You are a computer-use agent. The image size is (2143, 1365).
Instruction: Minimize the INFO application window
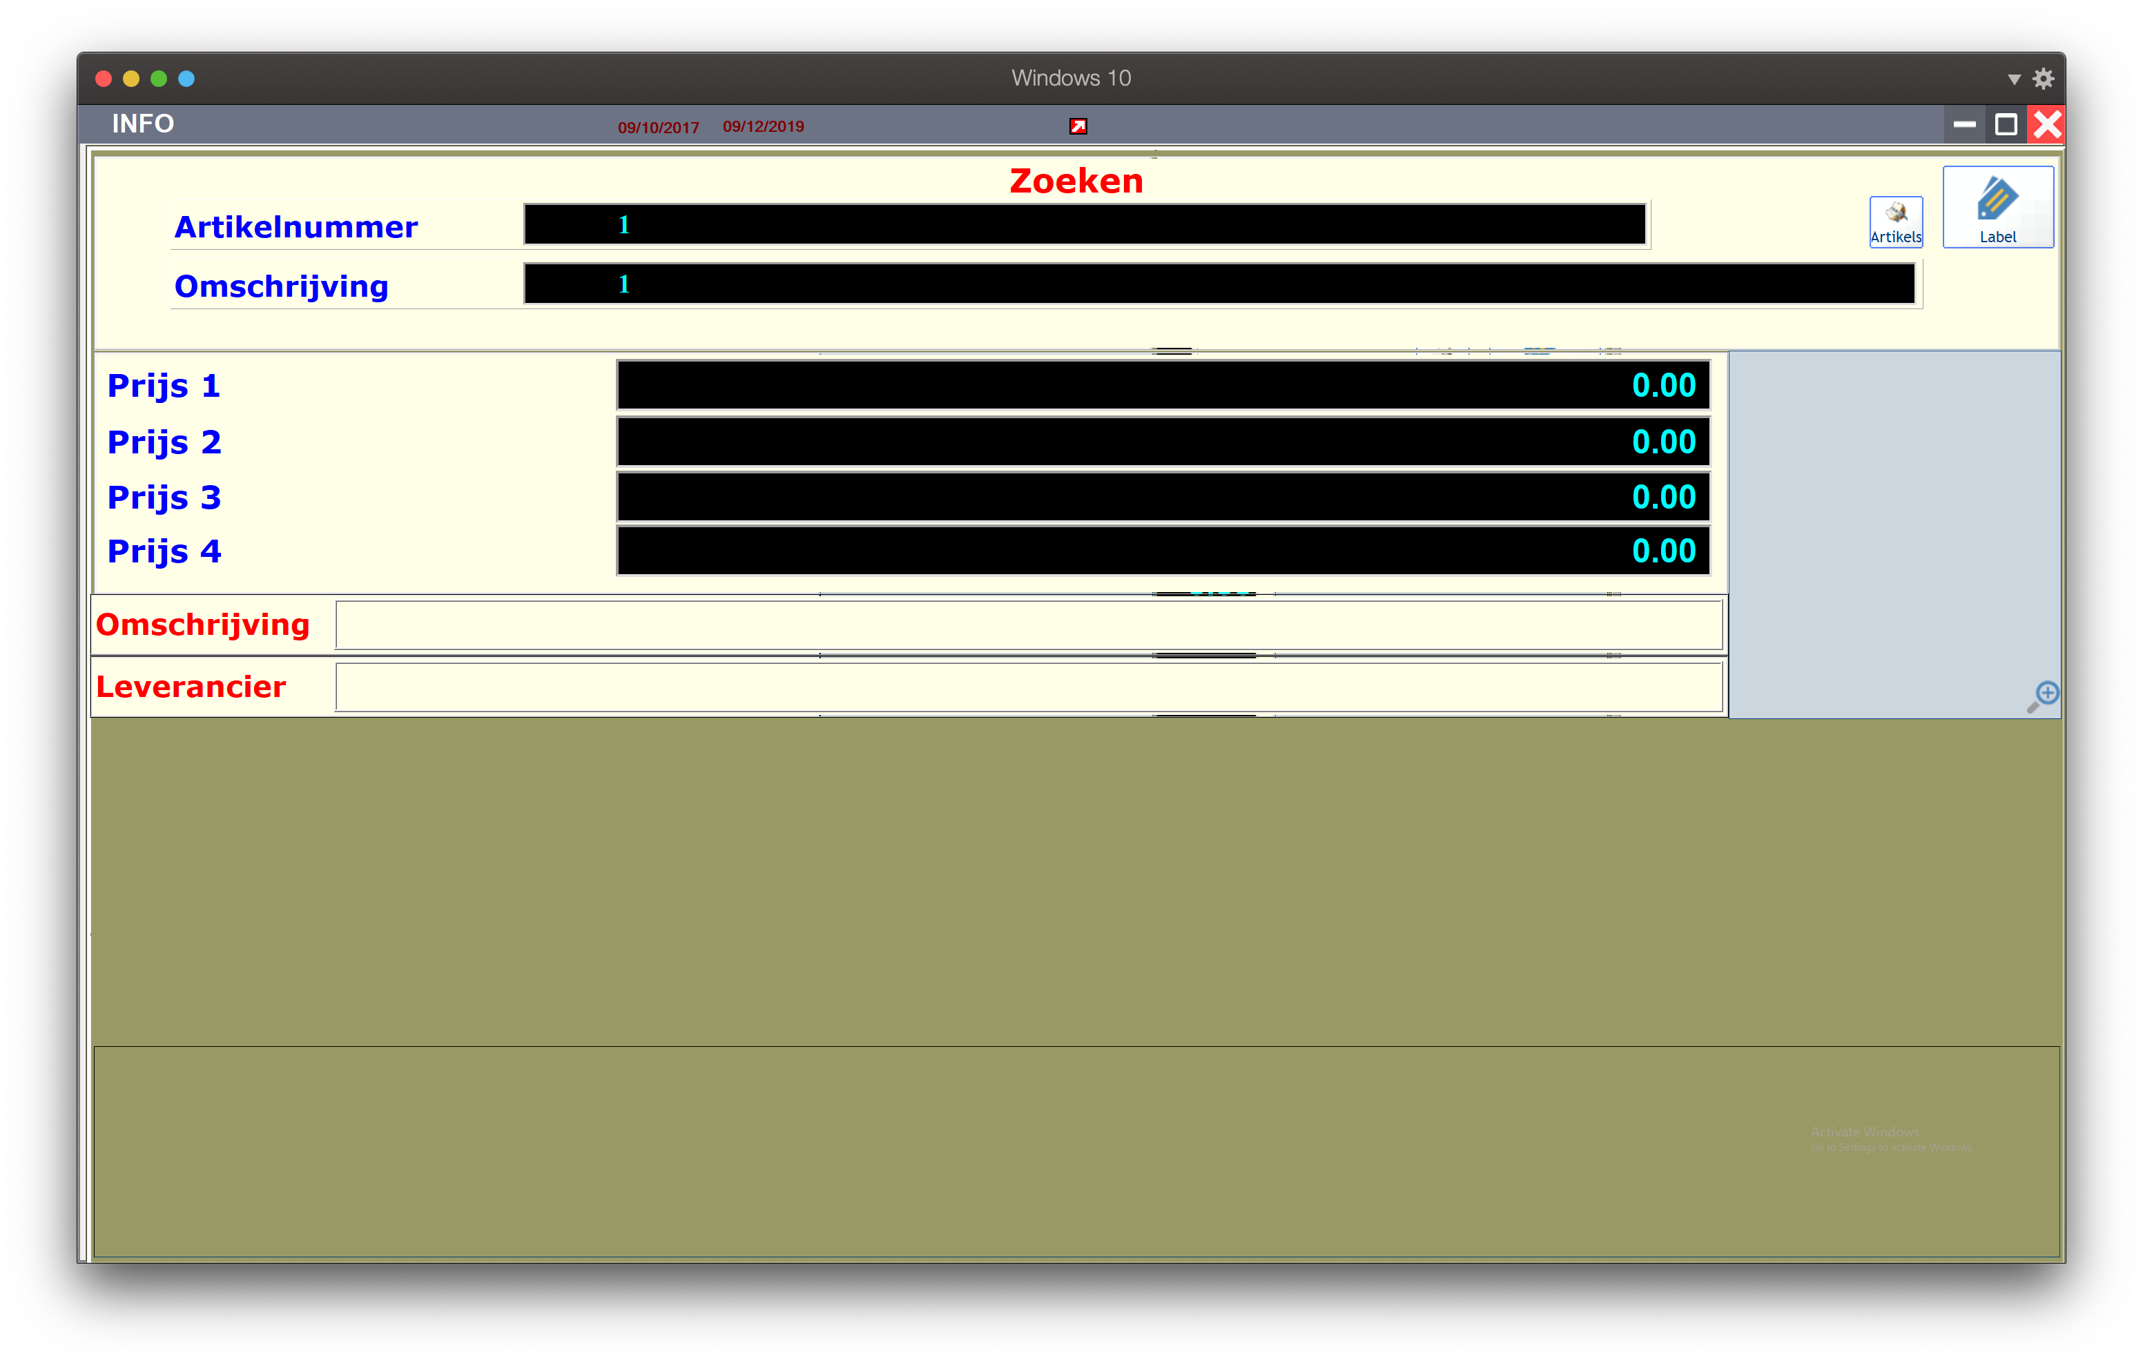point(1964,125)
